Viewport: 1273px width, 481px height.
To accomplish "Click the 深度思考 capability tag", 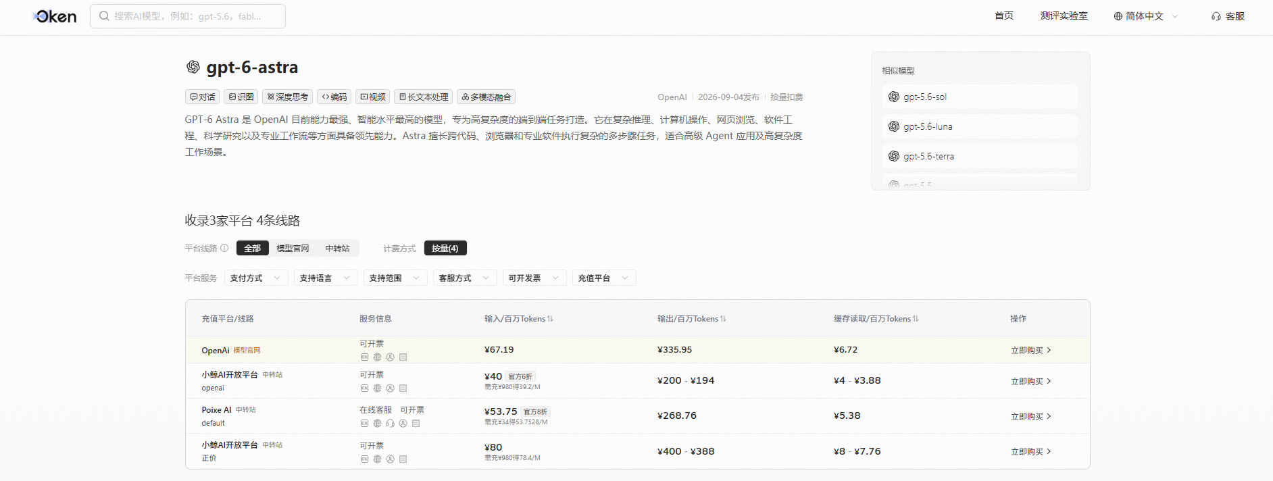I will [287, 97].
